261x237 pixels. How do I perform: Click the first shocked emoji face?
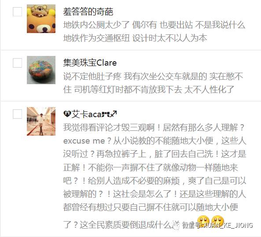(x=203, y=221)
